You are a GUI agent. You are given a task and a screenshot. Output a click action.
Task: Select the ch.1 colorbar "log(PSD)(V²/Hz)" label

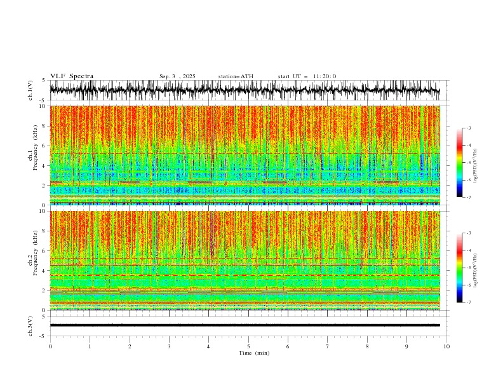tap(476, 166)
